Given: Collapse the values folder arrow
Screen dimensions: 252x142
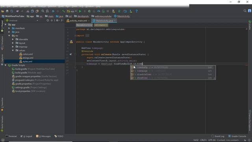Looking at the screenshot, I should 13,50.
